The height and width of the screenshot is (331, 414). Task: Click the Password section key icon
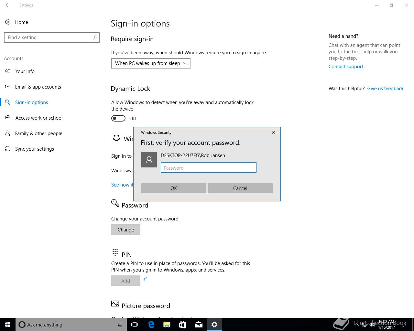115,203
